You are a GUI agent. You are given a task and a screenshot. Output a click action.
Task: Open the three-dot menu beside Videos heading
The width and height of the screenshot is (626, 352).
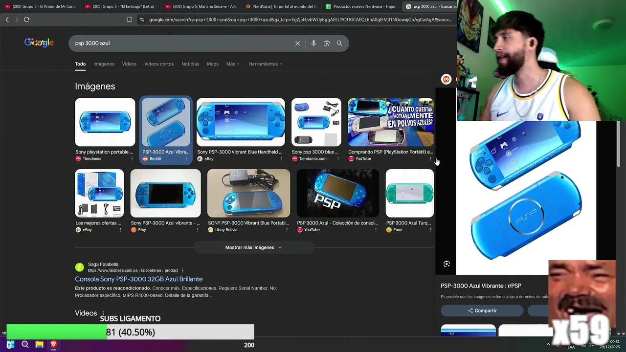[103, 313]
